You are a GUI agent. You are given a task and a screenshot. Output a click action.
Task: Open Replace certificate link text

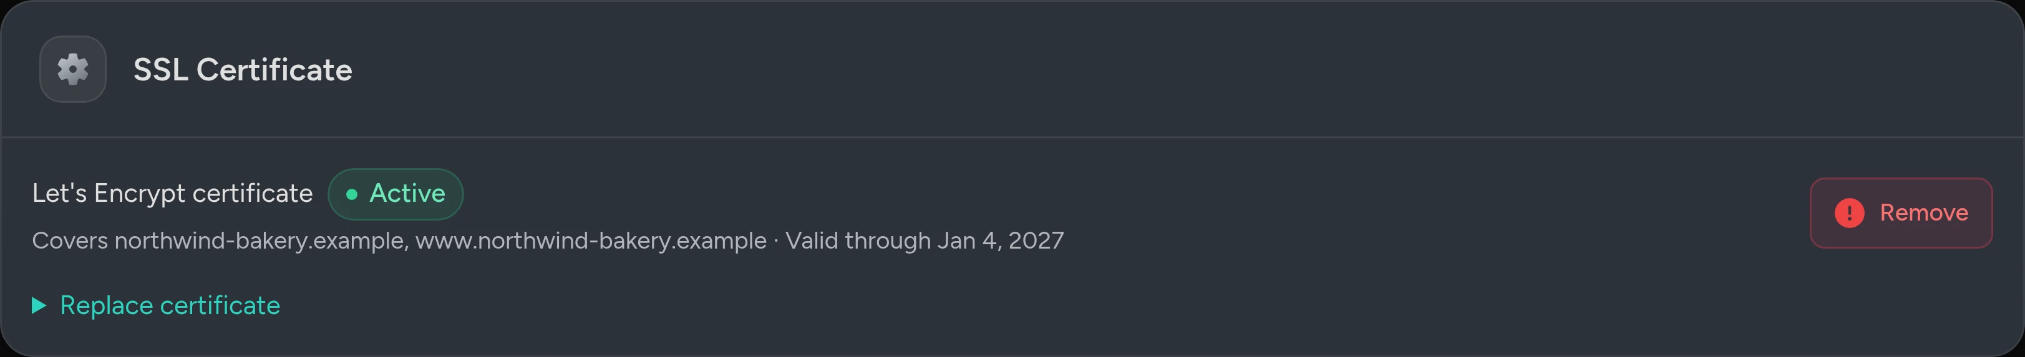[170, 305]
